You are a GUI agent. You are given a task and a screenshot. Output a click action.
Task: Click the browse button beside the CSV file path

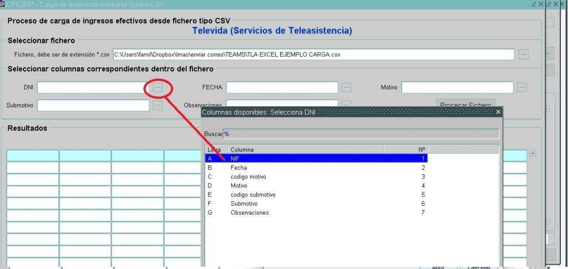[524, 54]
